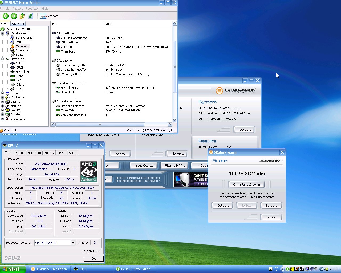Open the Favoritter menu in EVEREST
This screenshot has width=341, height=273.
(32, 9)
